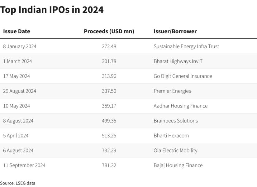Click the 499.35 proceeds value
The image size is (257, 187).
pos(109,121)
